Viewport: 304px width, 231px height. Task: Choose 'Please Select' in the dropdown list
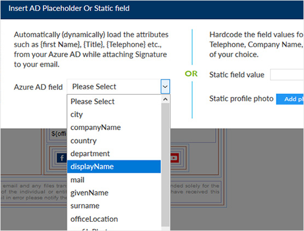pyautogui.click(x=114, y=101)
